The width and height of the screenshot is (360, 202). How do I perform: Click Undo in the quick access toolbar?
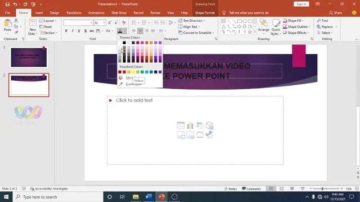15,4
